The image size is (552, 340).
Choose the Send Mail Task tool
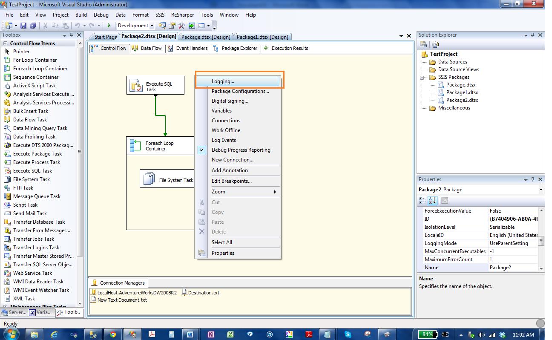coord(30,213)
